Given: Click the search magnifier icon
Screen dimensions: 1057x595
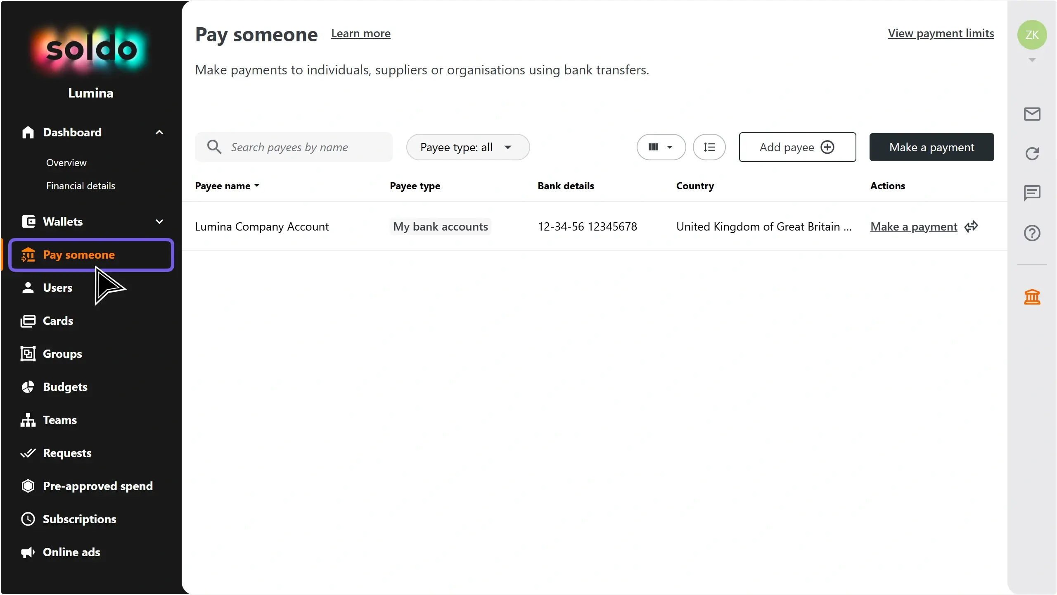Looking at the screenshot, I should tap(214, 147).
